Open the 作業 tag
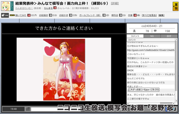The width and height of the screenshot is (179, 114). (x=130, y=15)
